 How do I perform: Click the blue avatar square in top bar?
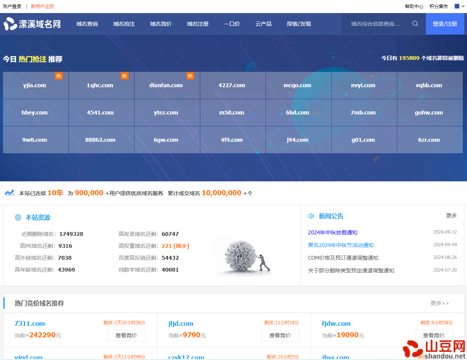click(x=457, y=6)
